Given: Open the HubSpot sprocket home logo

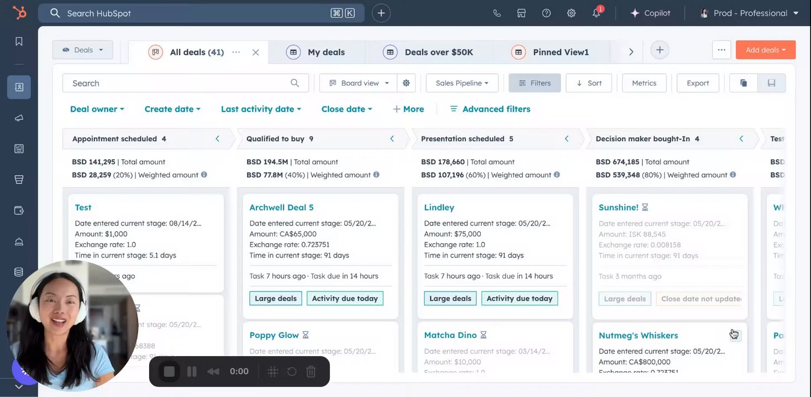Looking at the screenshot, I should tap(19, 13).
